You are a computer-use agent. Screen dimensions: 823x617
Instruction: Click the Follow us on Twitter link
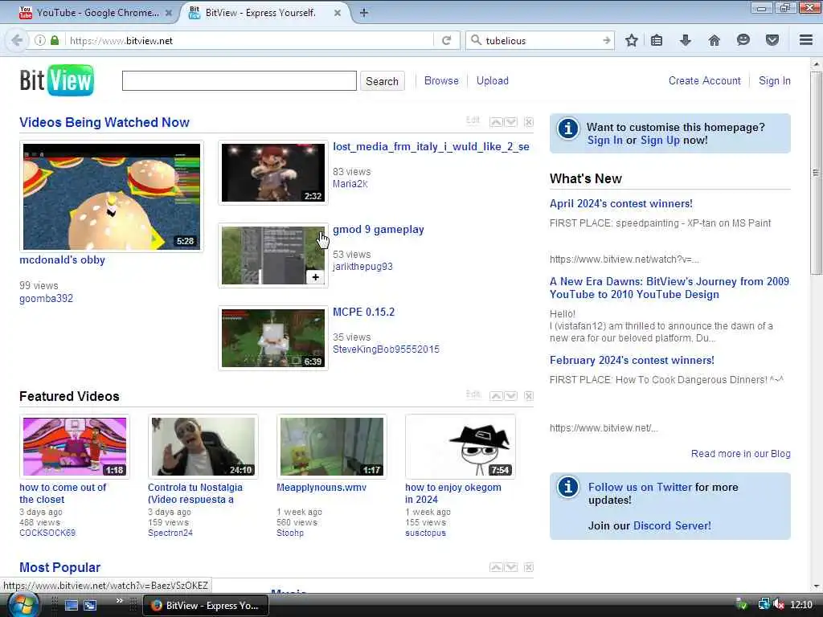(640, 488)
